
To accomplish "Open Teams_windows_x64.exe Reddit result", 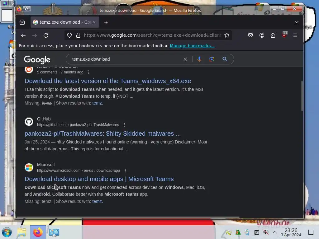I will 108,81.
